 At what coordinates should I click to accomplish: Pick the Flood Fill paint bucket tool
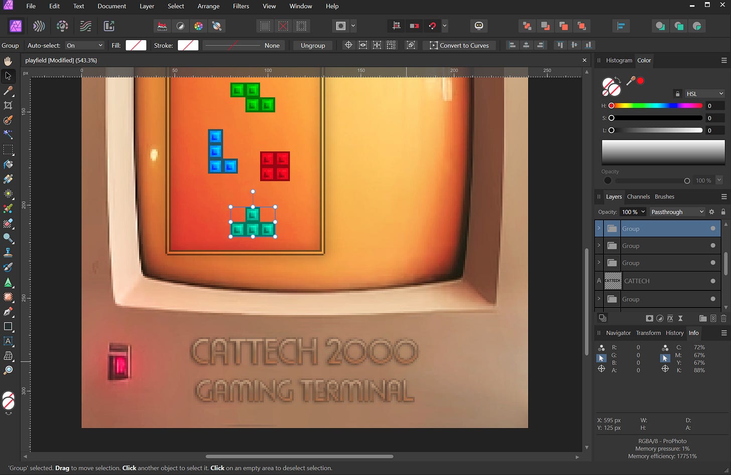8,165
